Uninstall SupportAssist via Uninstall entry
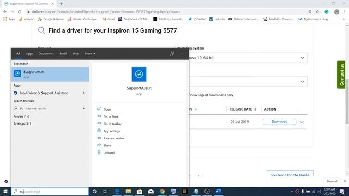This screenshot has width=349, height=196. [109, 153]
